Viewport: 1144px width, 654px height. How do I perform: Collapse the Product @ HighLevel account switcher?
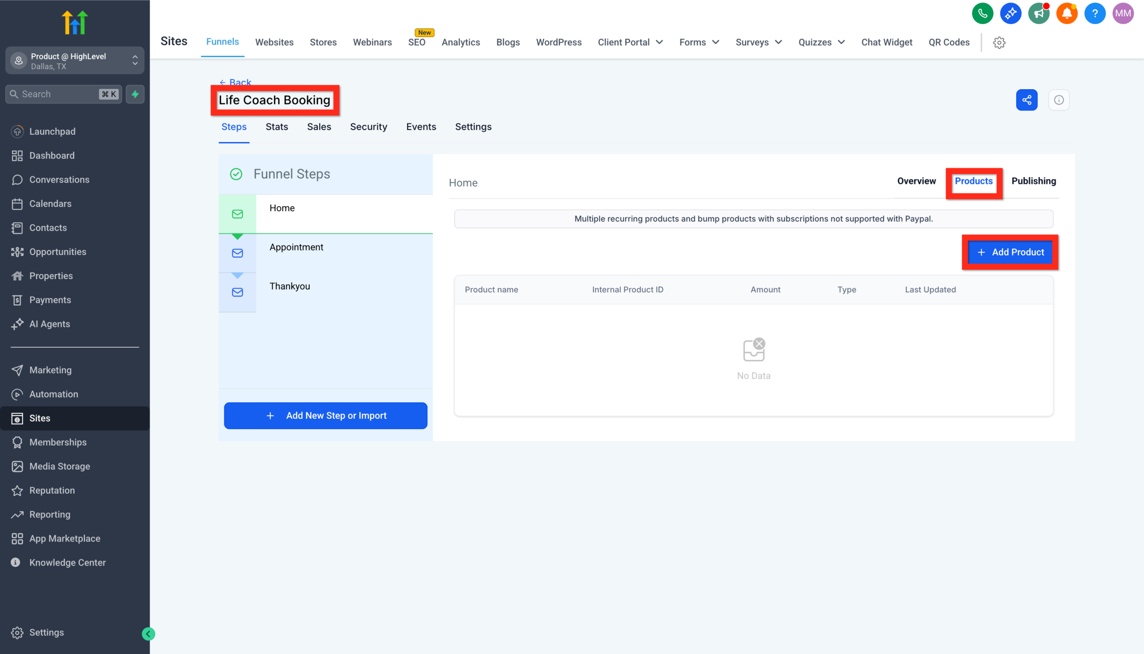pyautogui.click(x=135, y=61)
